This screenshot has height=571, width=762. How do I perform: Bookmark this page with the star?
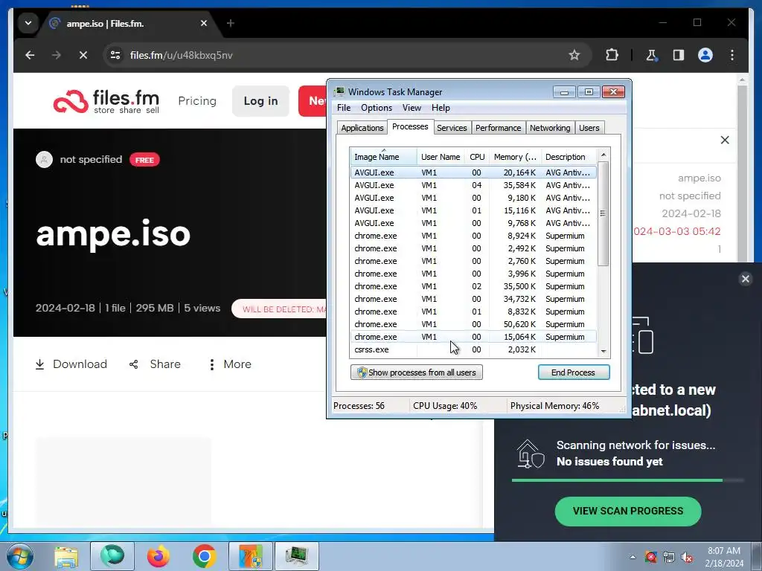574,55
